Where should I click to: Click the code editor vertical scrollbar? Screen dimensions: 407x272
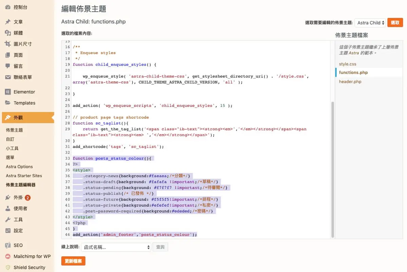coord(332,169)
